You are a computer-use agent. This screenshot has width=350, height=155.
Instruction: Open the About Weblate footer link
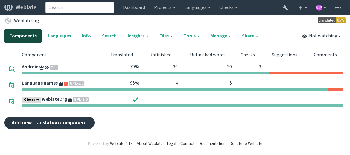[x=150, y=144]
